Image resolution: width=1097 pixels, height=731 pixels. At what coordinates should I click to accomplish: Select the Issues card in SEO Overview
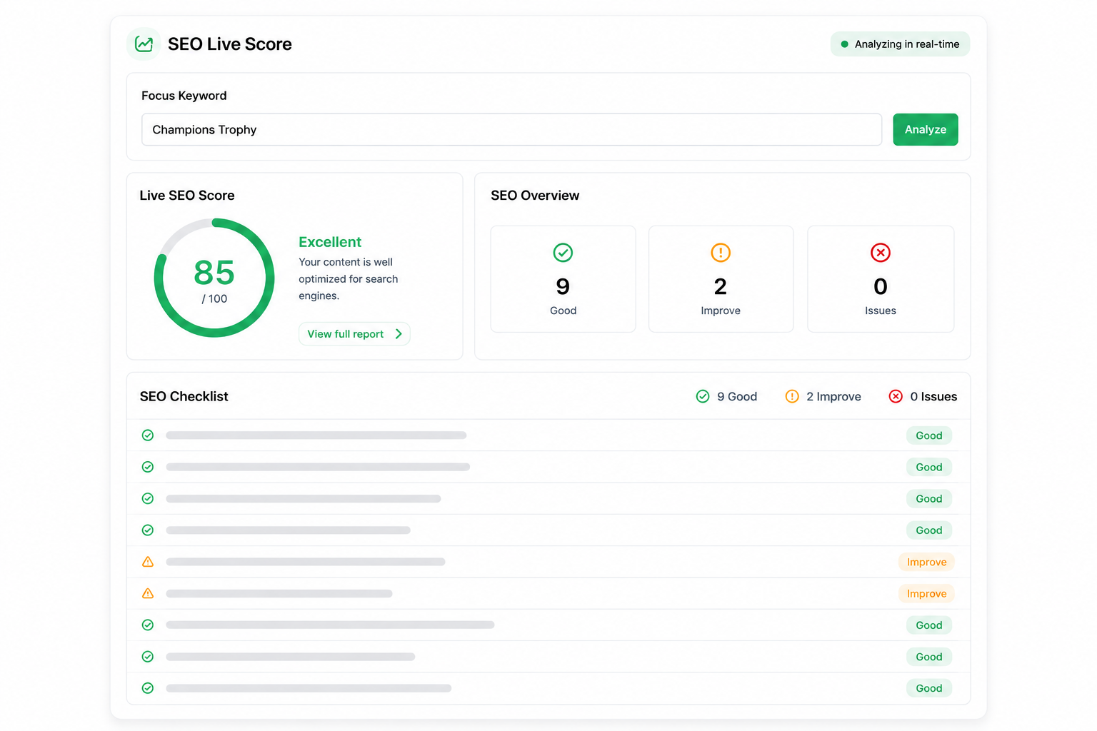click(x=881, y=279)
